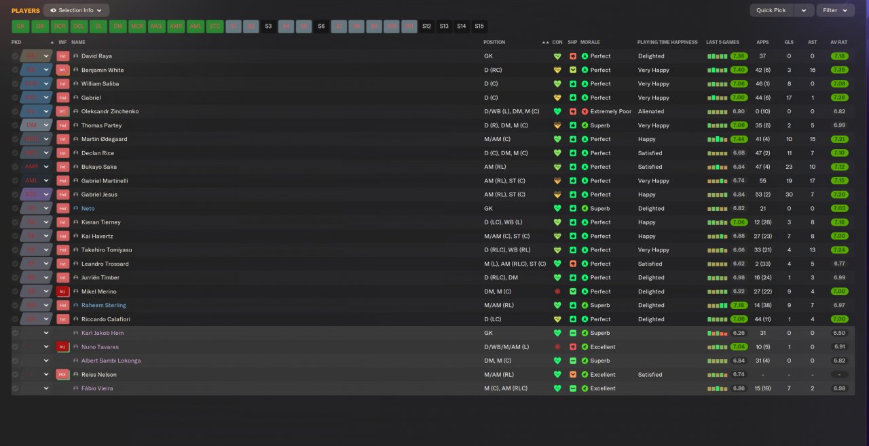Click the Extremely Poor morale icon for Zinchenko
This screenshot has width=869, height=446.
585,111
